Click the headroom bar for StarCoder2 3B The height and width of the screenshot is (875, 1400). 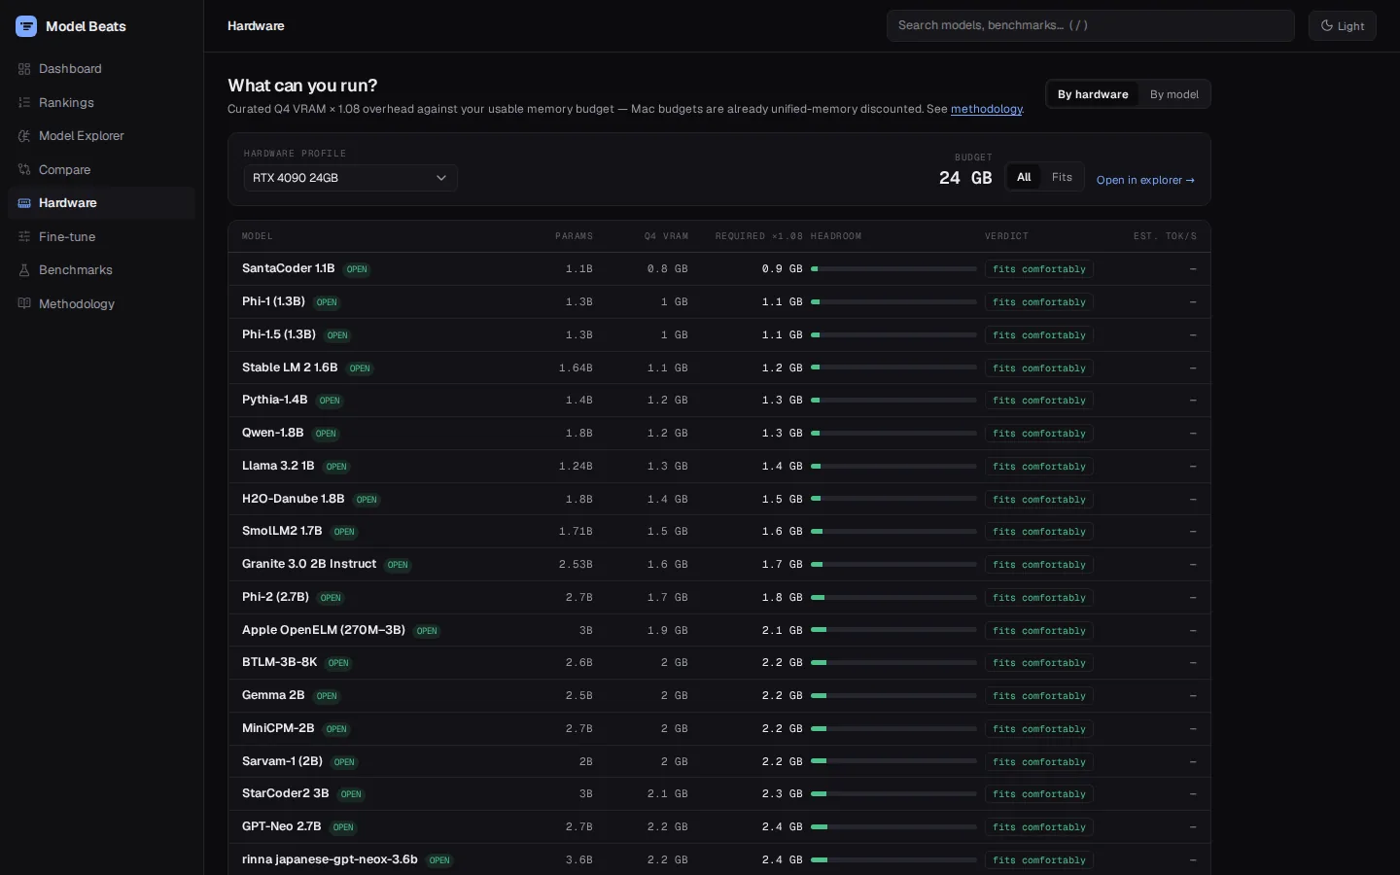[x=893, y=794]
